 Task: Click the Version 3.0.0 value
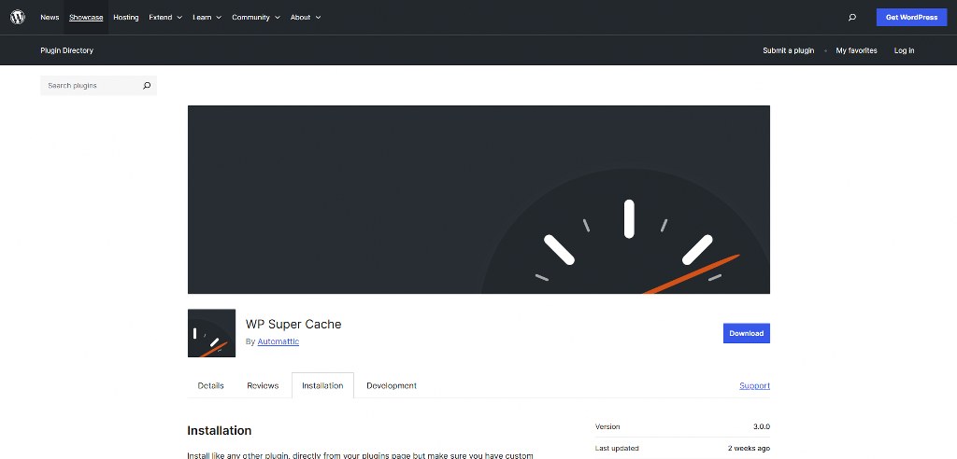761,426
